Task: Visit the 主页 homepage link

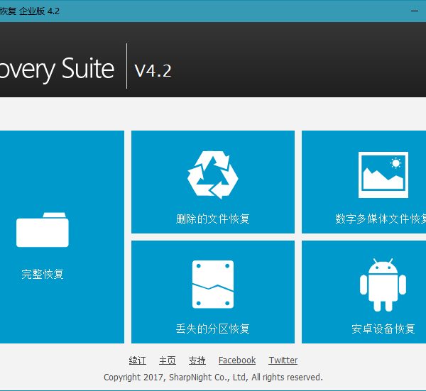Action: 168,360
